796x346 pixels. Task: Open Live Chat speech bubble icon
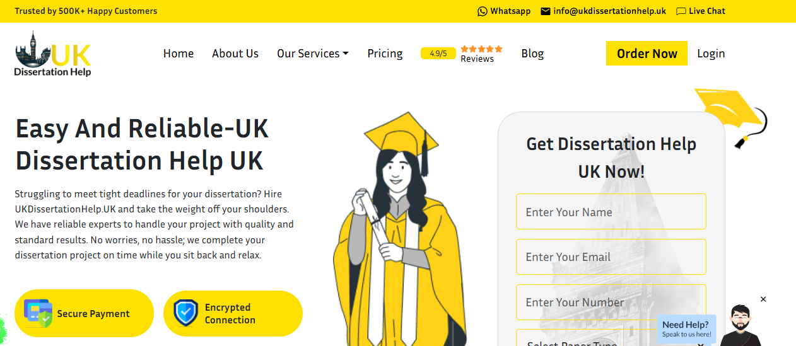(x=681, y=11)
